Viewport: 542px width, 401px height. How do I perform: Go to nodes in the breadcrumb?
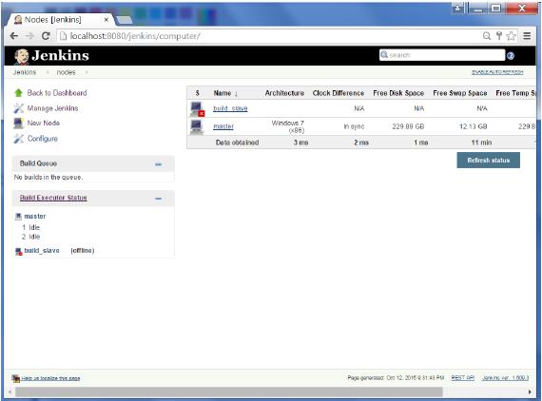[x=66, y=72]
